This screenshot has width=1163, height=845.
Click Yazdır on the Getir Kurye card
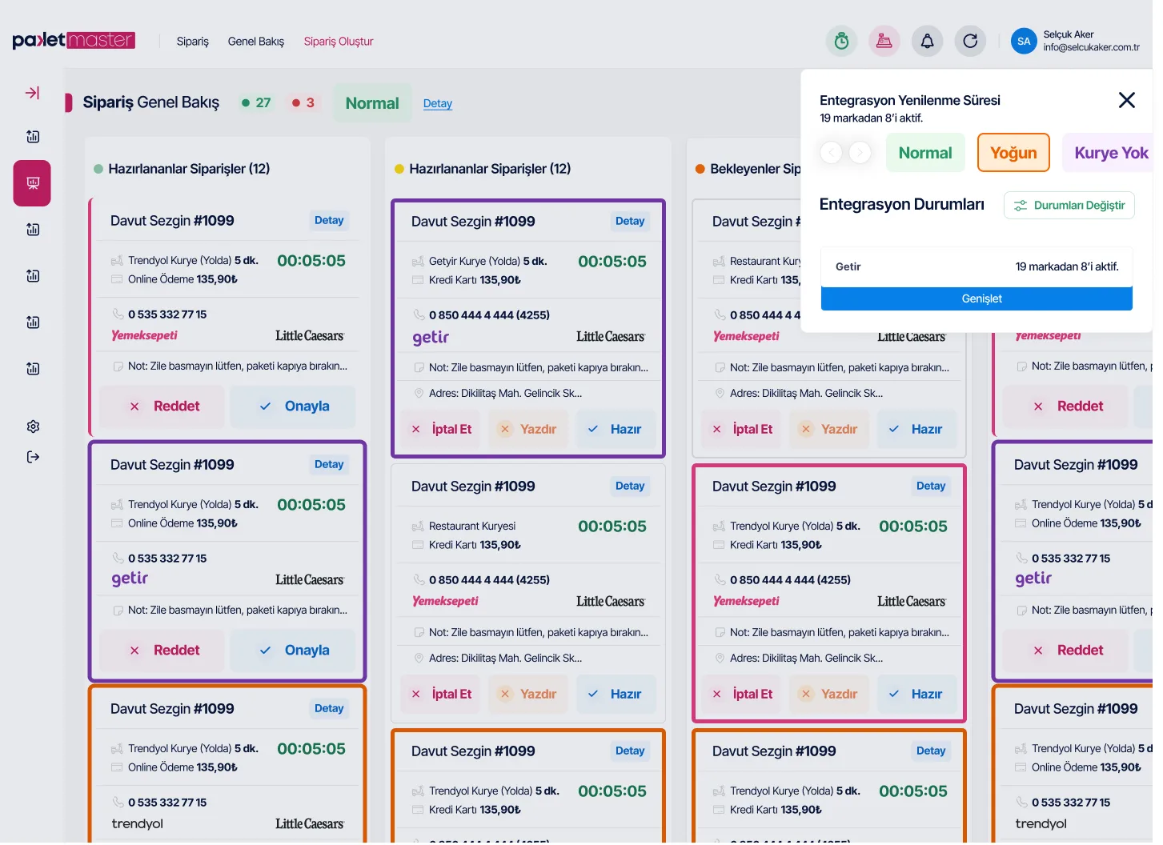coord(528,430)
